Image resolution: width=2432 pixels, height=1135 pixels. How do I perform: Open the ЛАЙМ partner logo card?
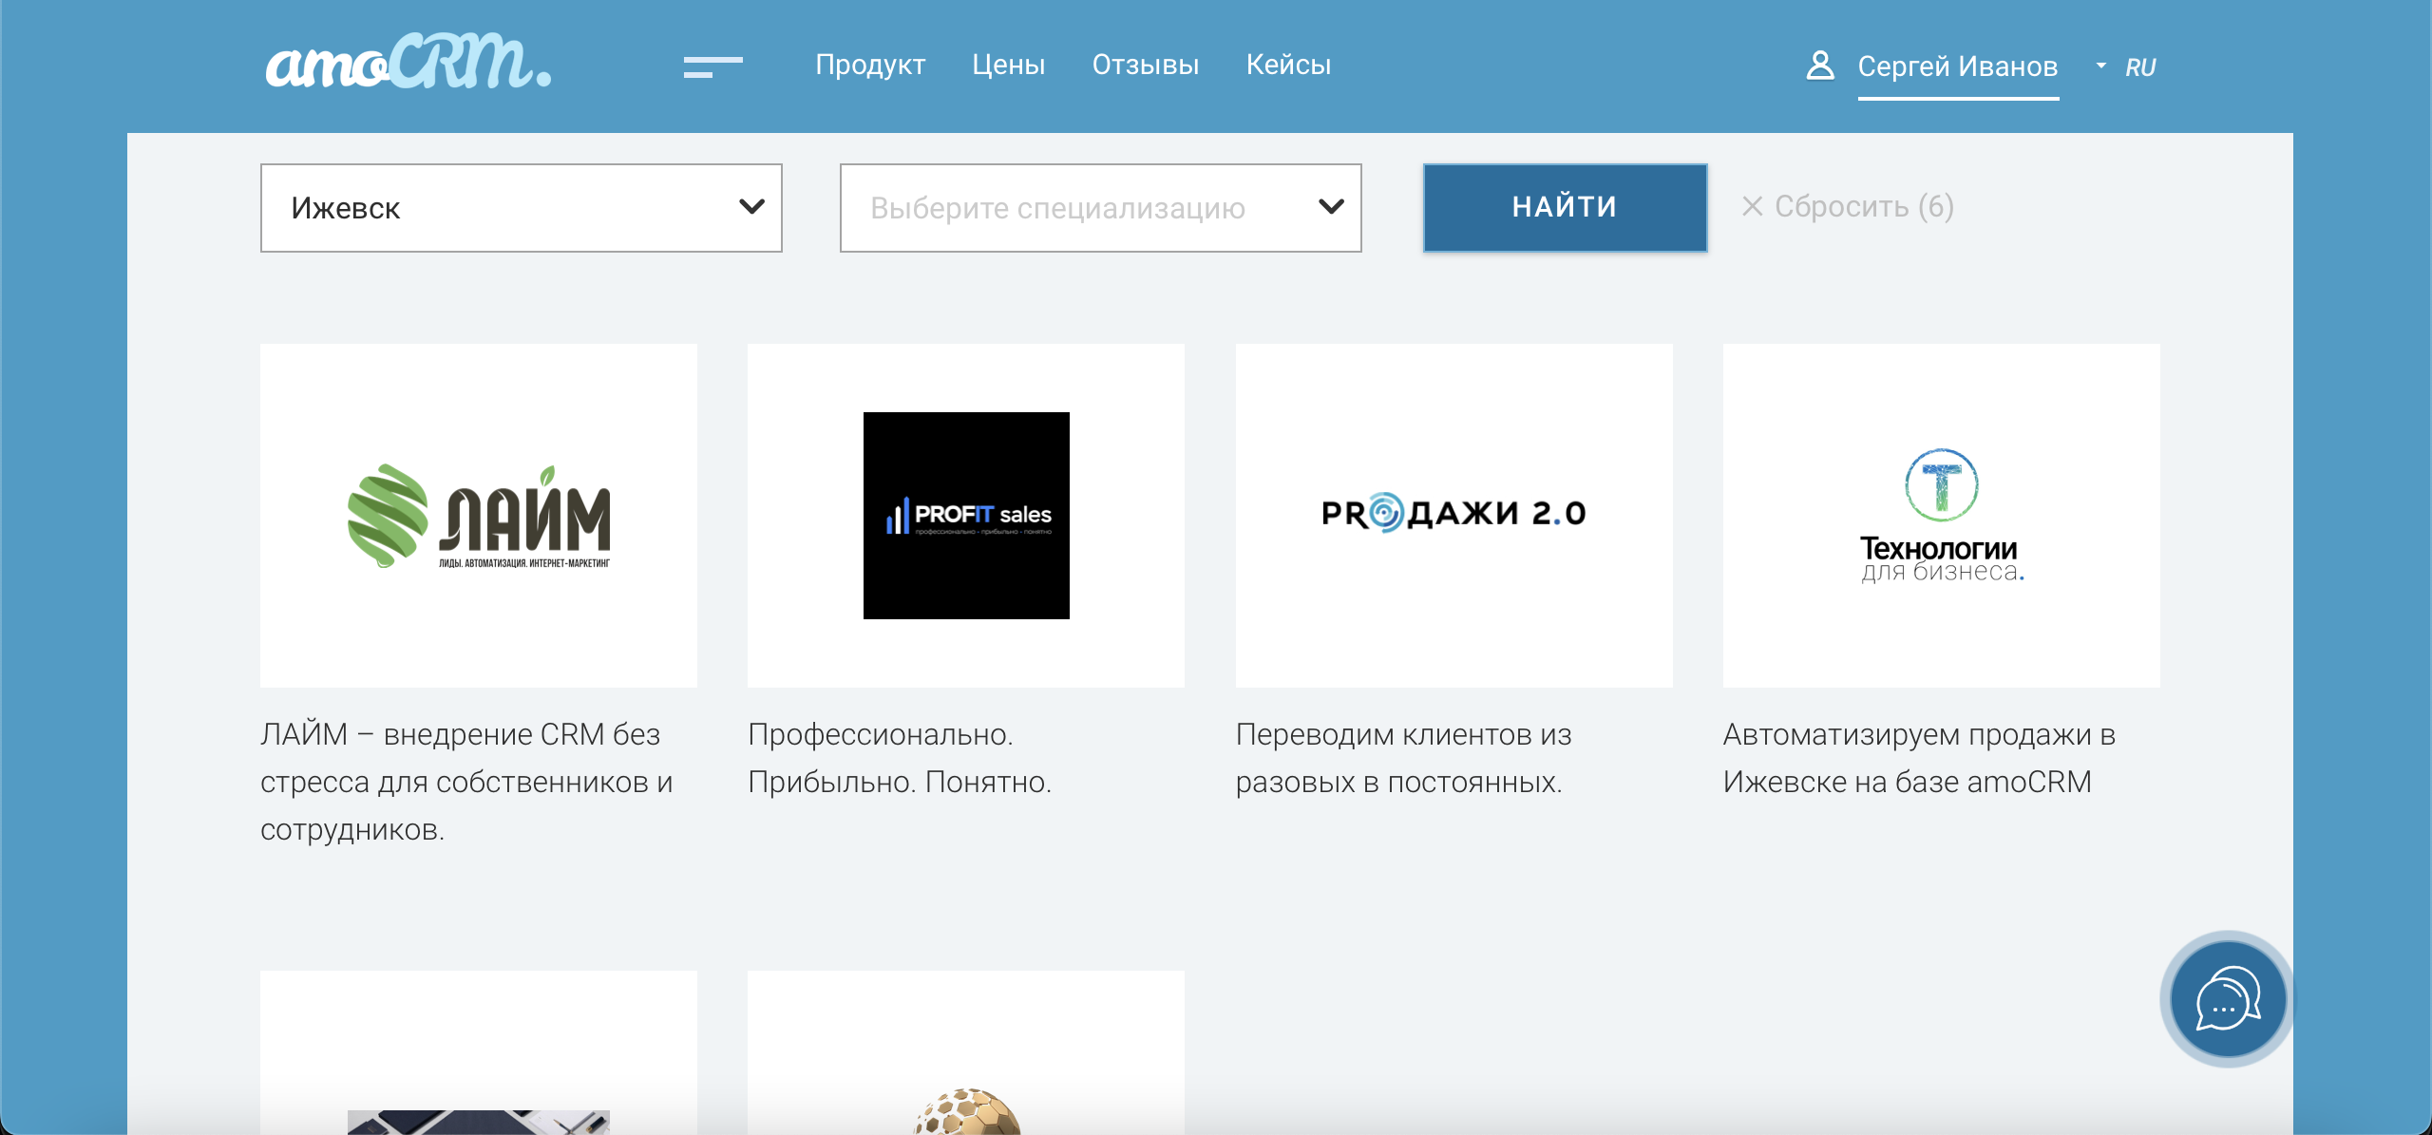click(479, 516)
